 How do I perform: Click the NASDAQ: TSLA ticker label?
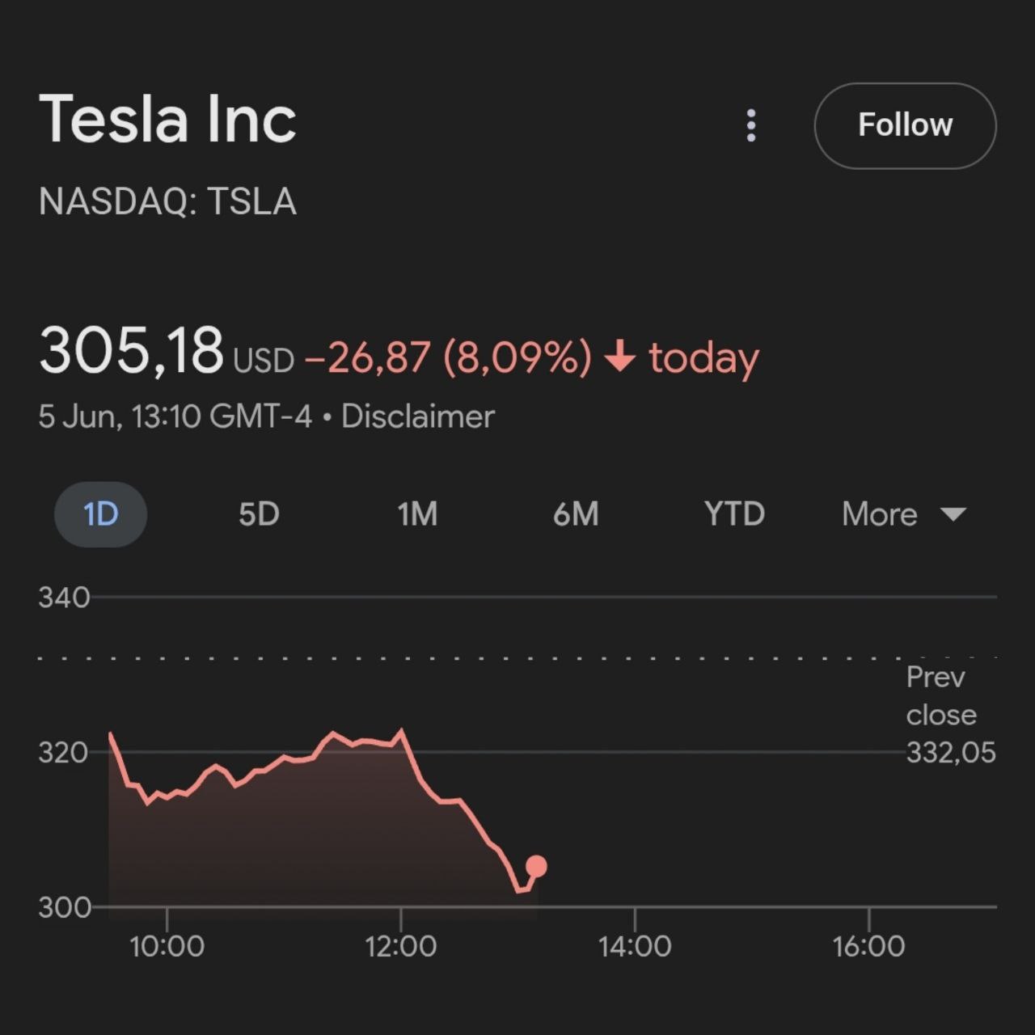167,201
